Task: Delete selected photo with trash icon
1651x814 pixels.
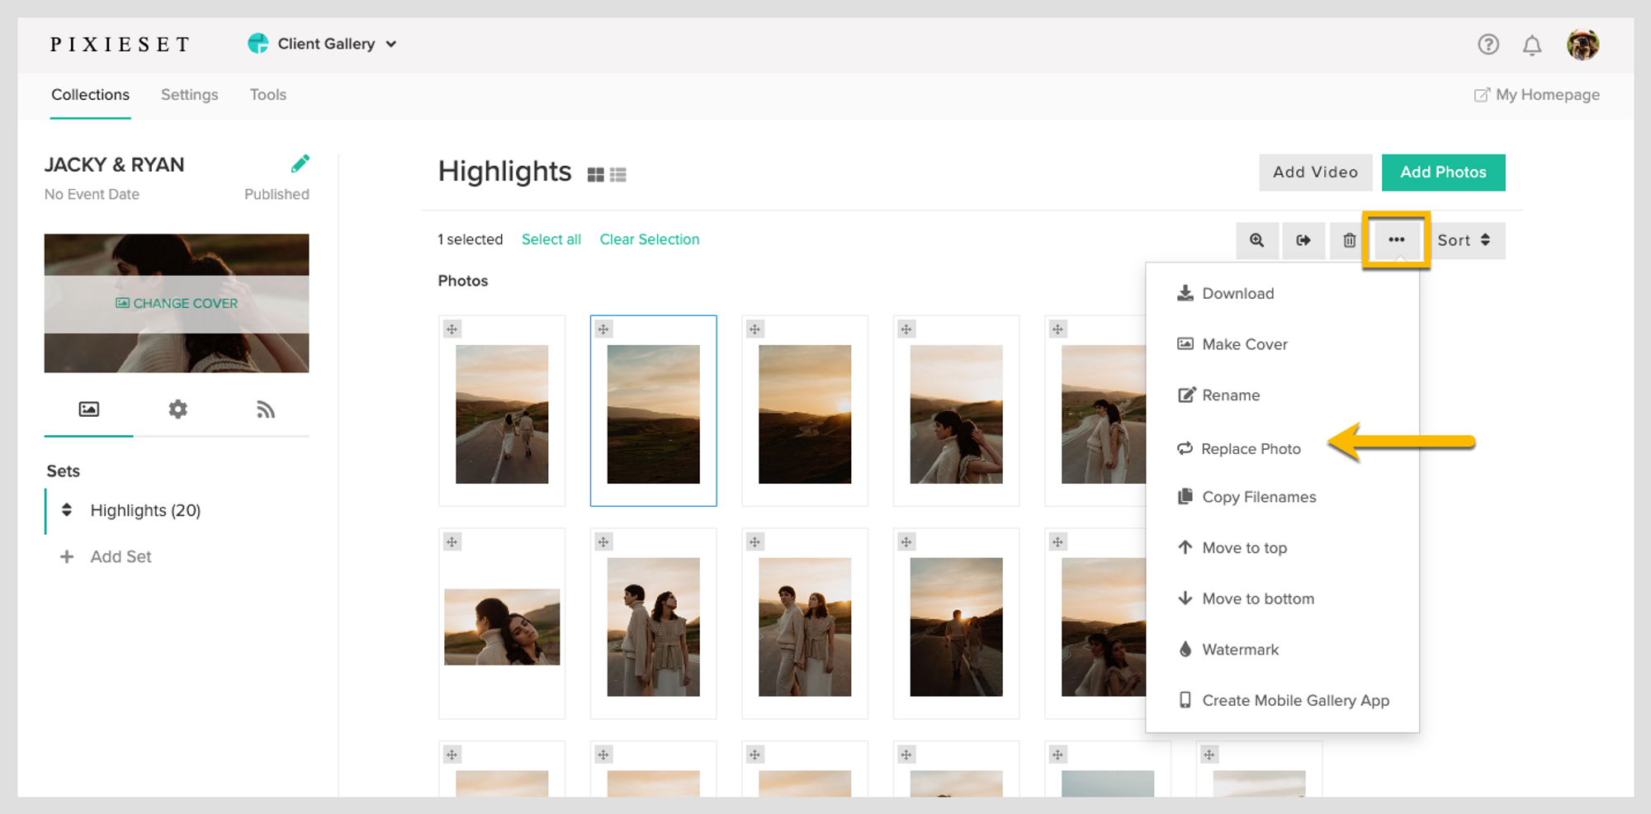Action: [1349, 240]
